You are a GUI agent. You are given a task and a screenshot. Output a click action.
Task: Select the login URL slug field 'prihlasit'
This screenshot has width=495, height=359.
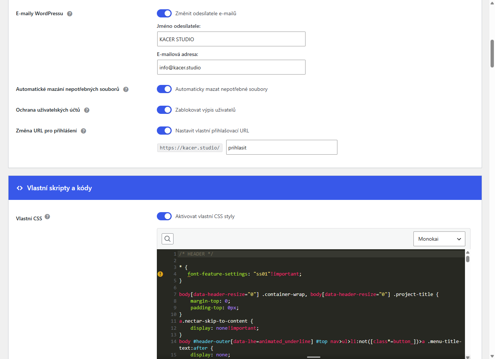[282, 147]
